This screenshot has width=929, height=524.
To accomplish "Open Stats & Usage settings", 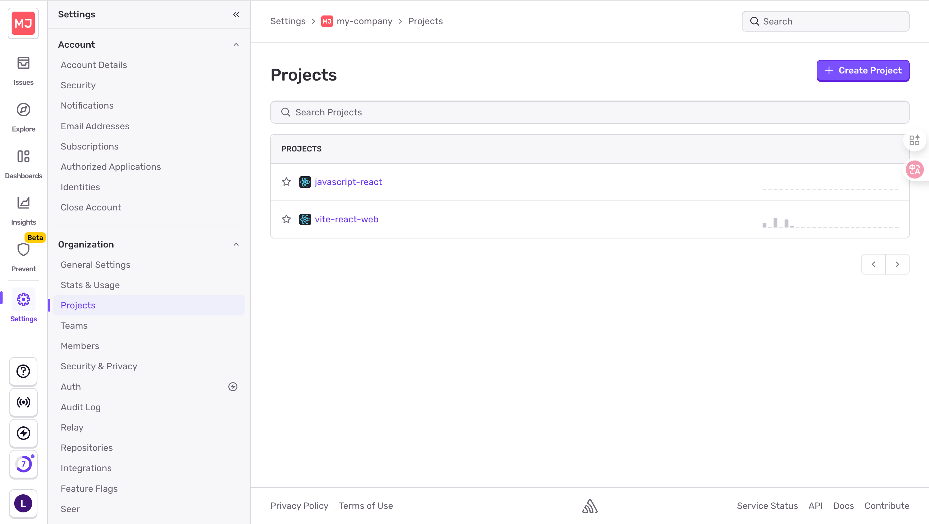I will point(90,285).
